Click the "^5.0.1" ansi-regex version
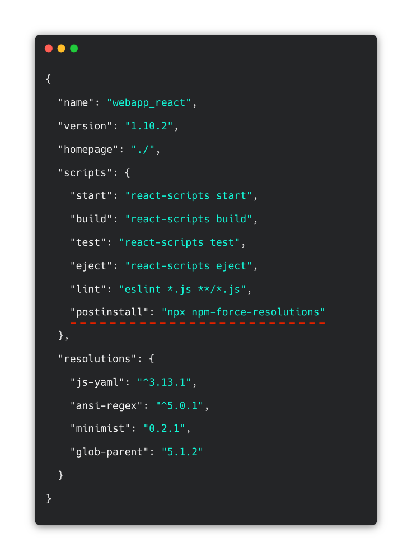Viewport: 412px width, 560px height. point(179,405)
